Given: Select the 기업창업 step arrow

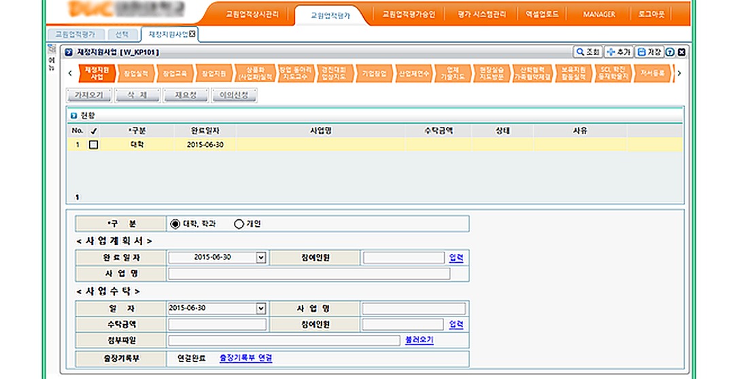Looking at the screenshot, I should click(373, 73).
